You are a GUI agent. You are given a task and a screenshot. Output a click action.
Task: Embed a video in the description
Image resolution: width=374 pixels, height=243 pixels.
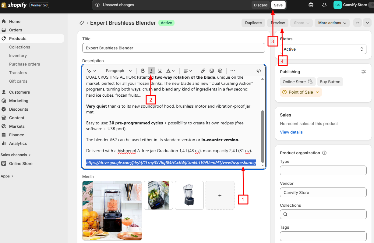coord(220,70)
